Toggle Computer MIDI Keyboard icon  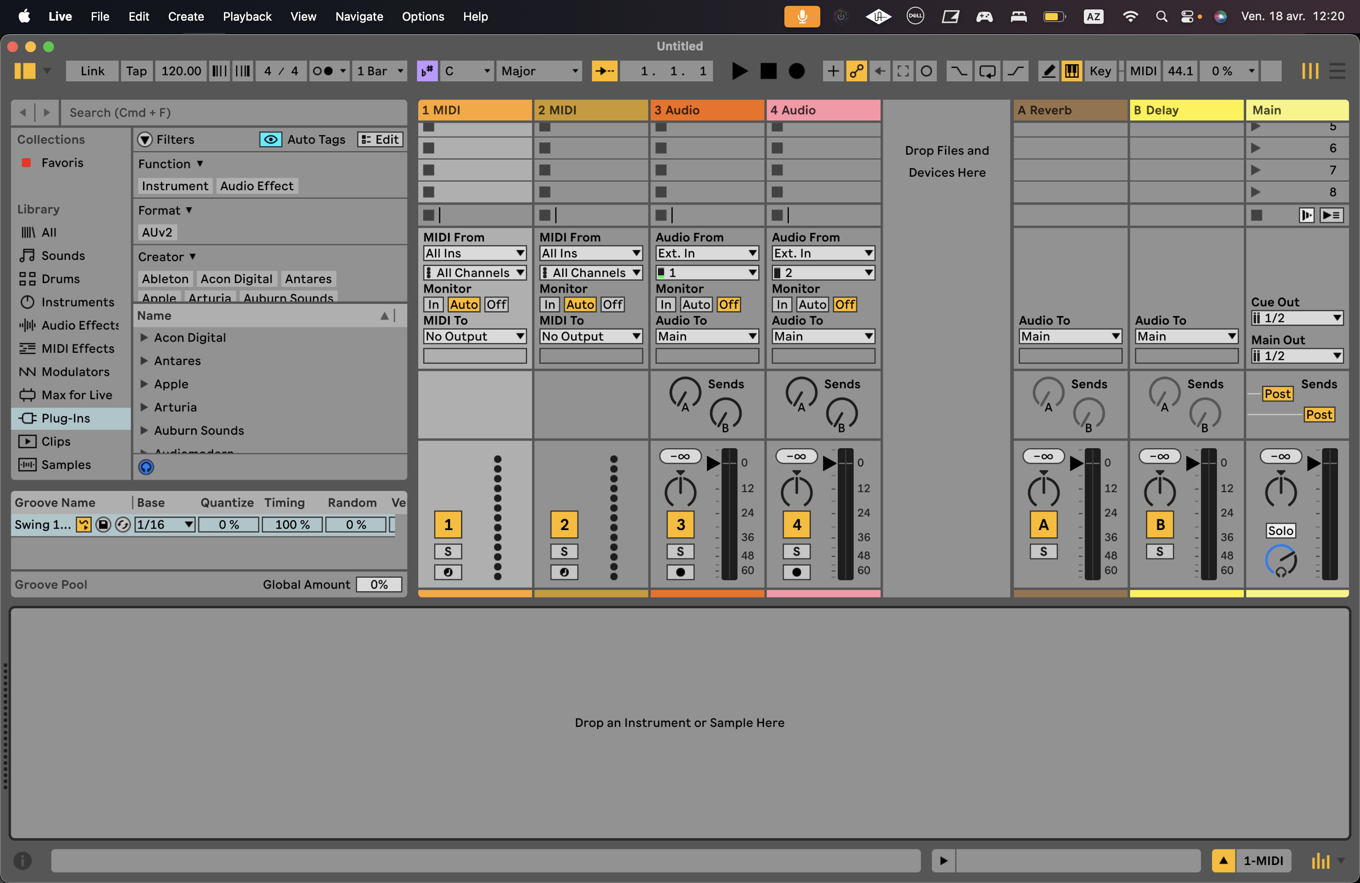[1071, 71]
